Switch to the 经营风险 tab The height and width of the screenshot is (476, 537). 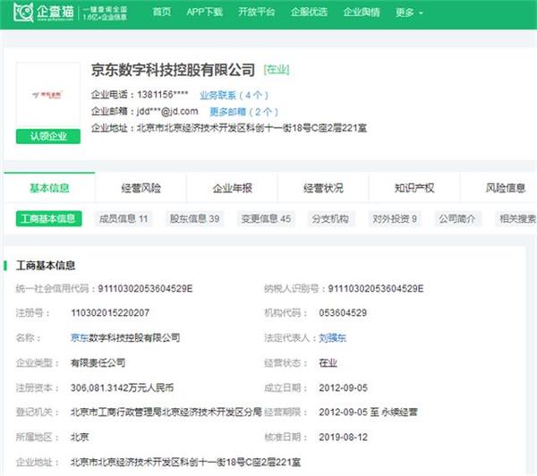[141, 188]
